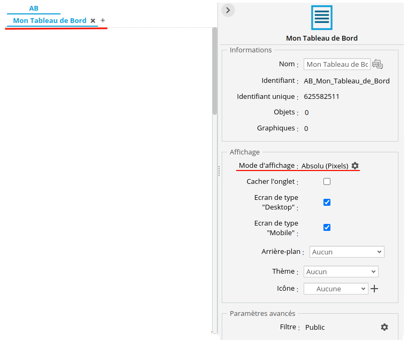407x341 pixels.
Task: Click the Absolu (Pixels) display mode value
Action: coord(325,166)
